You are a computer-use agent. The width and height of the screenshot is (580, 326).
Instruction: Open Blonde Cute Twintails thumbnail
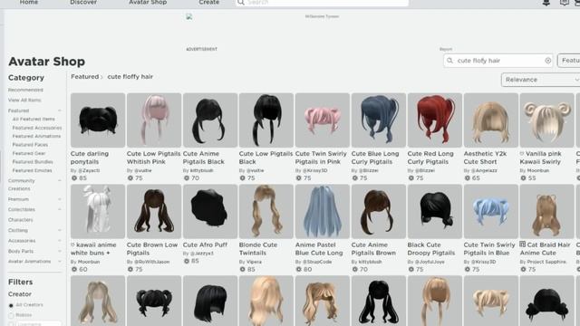(x=266, y=211)
